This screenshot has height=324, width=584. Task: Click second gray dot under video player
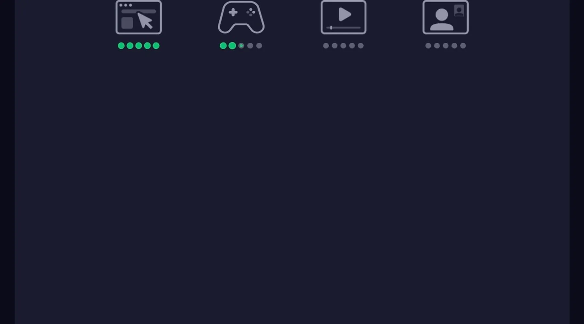[x=335, y=46]
